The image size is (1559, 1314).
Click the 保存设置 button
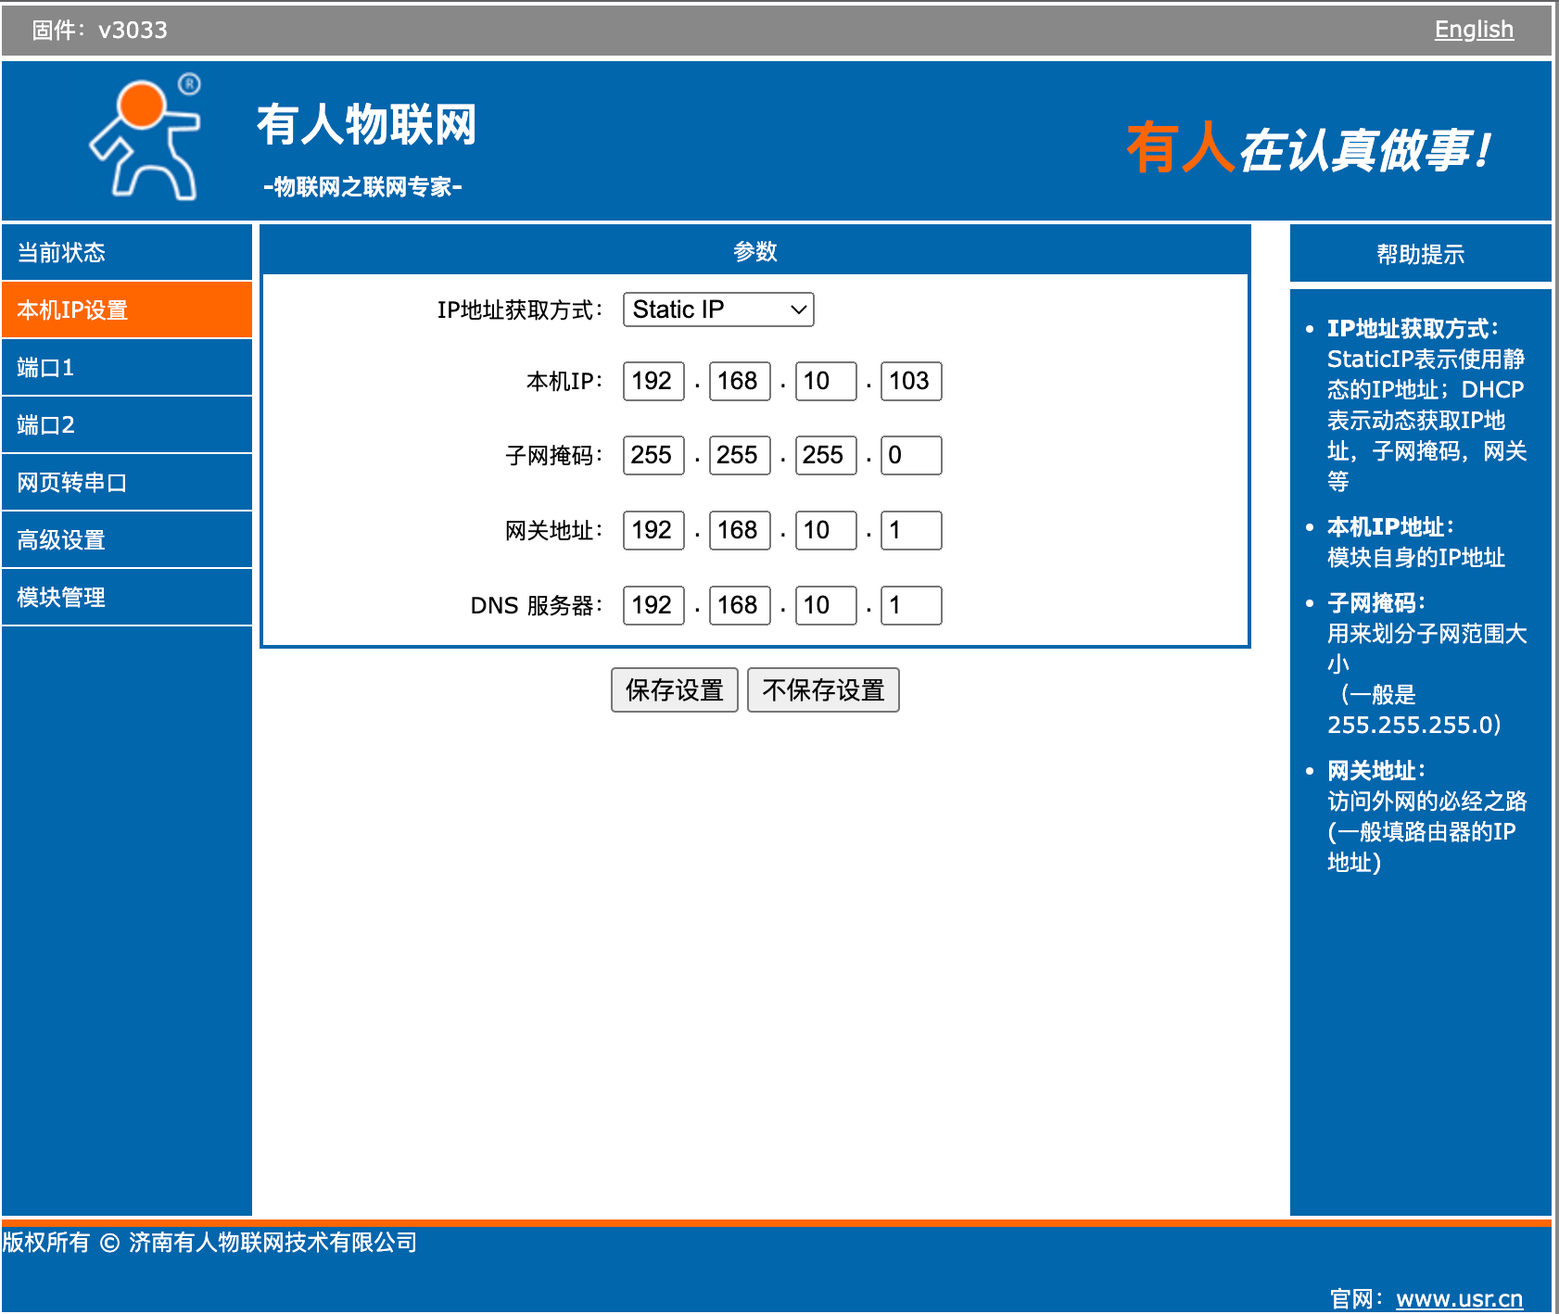[674, 689]
